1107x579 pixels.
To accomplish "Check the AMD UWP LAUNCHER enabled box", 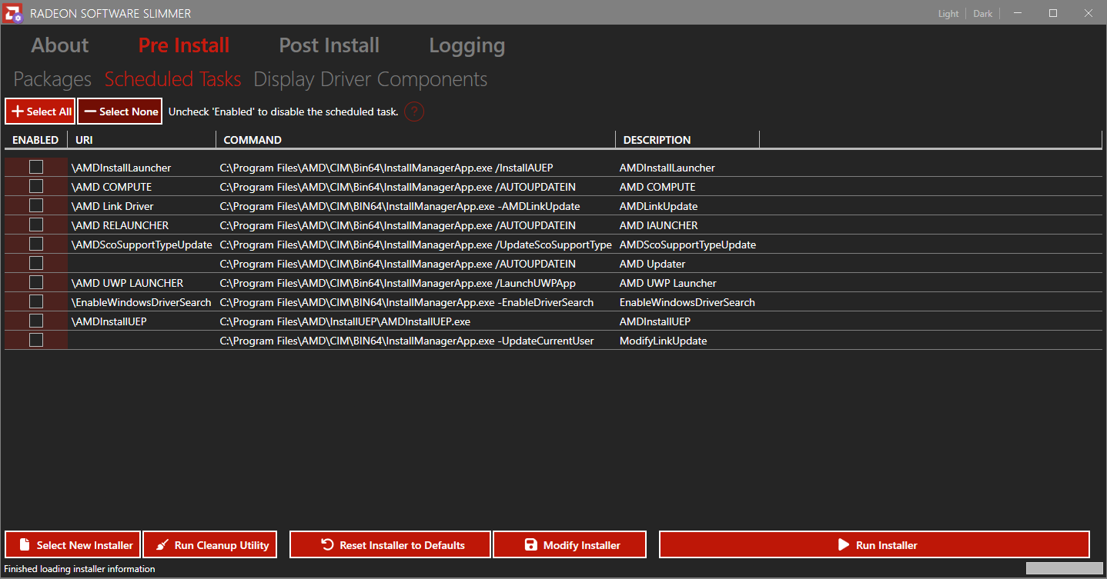I will [36, 282].
